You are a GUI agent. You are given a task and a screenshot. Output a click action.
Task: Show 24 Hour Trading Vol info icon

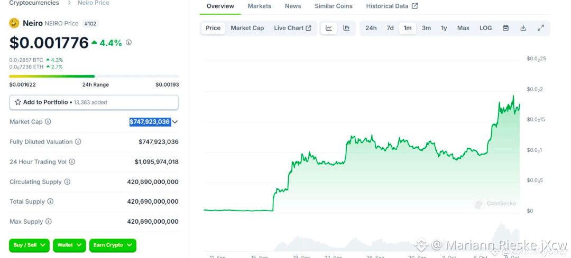click(72, 161)
